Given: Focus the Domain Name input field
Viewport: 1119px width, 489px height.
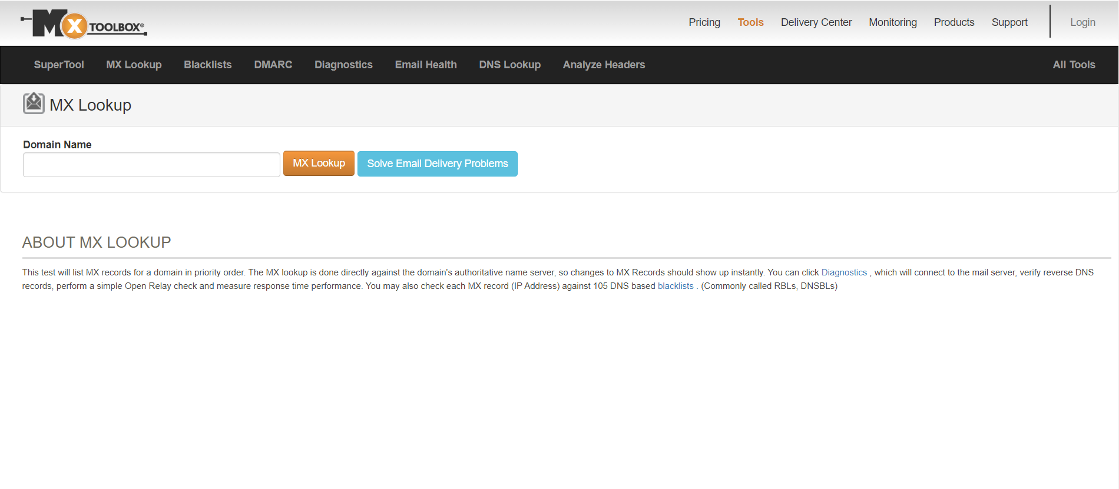Looking at the screenshot, I should click(x=151, y=165).
